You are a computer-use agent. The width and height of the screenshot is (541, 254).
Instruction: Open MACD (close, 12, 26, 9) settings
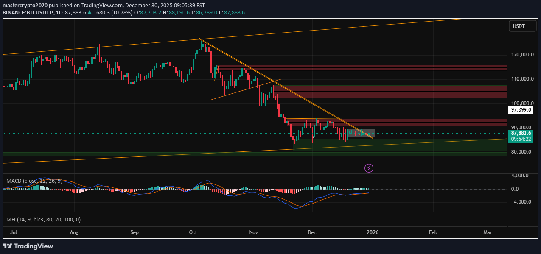[x=33, y=180]
